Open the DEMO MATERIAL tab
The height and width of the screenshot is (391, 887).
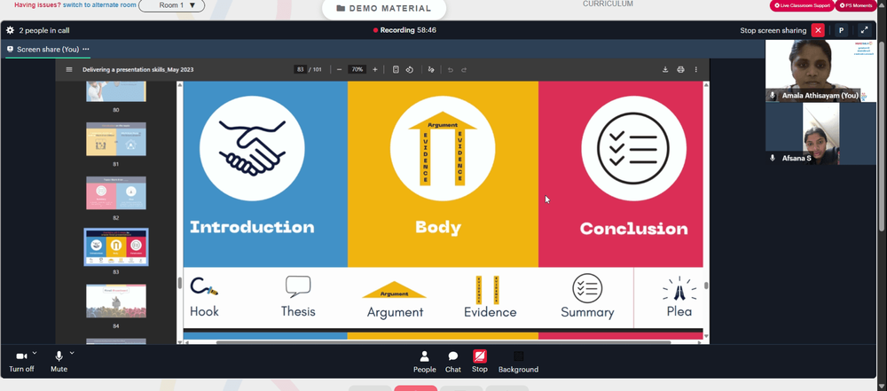(x=383, y=9)
